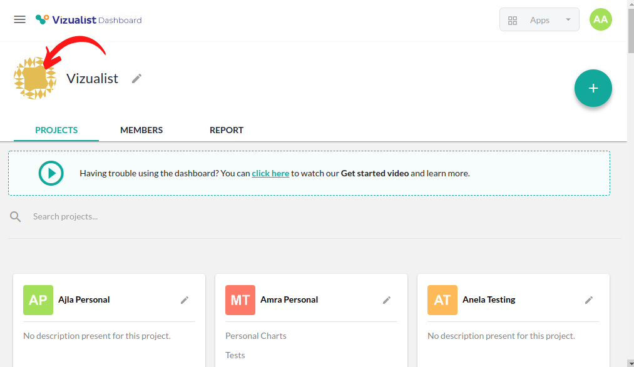Viewport: 634px width, 367px height.
Task: Open the Ajla Personal project card
Action: (x=84, y=299)
